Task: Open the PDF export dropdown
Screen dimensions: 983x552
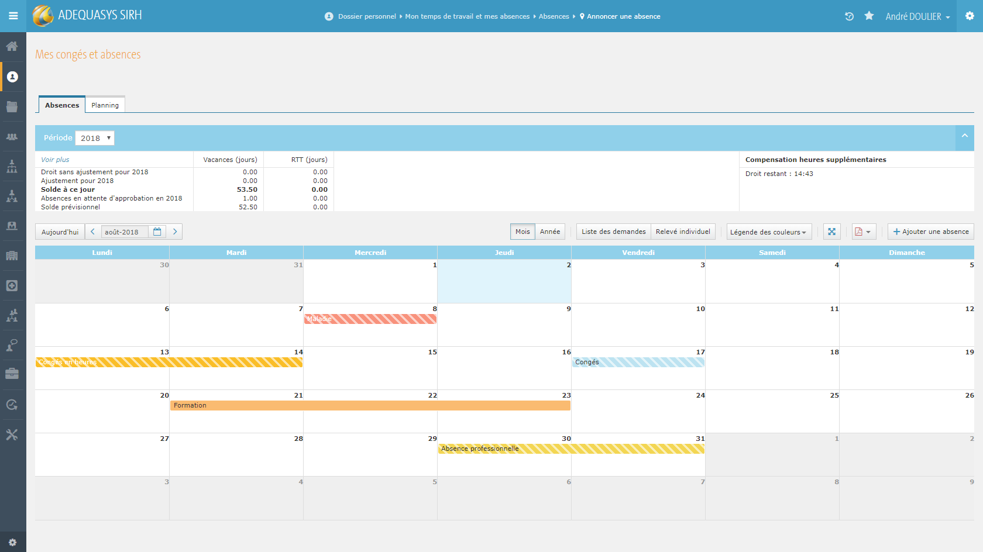Action: point(864,232)
